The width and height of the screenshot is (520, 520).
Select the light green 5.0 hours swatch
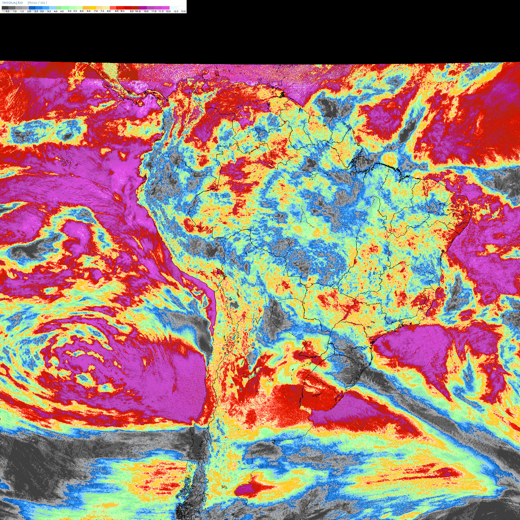pyautogui.click(x=66, y=8)
